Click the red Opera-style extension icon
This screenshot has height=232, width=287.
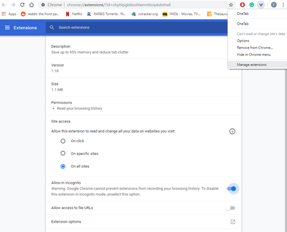point(242,5)
